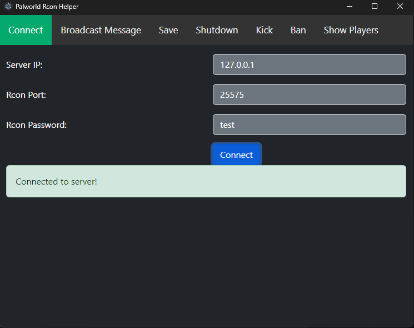
Task: Go to the Save tab
Action: pyautogui.click(x=168, y=30)
